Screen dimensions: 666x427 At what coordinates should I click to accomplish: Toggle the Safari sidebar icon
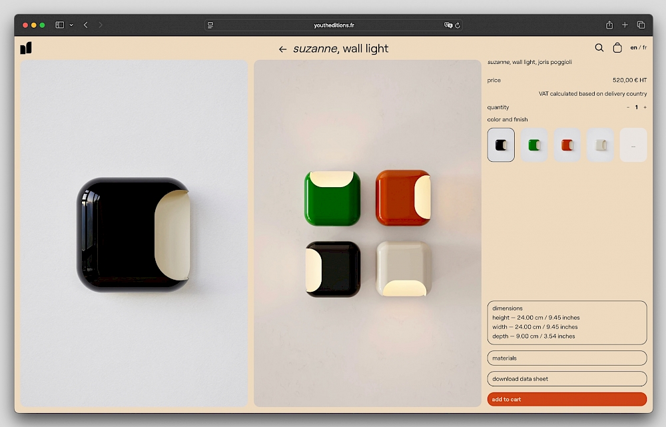(x=60, y=25)
